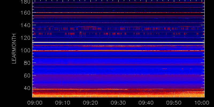Click the 09:10 time axis label
The height and width of the screenshot is (107, 214).
click(63, 103)
